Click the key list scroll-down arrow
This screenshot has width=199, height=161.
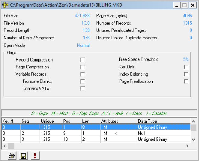pos(194,140)
